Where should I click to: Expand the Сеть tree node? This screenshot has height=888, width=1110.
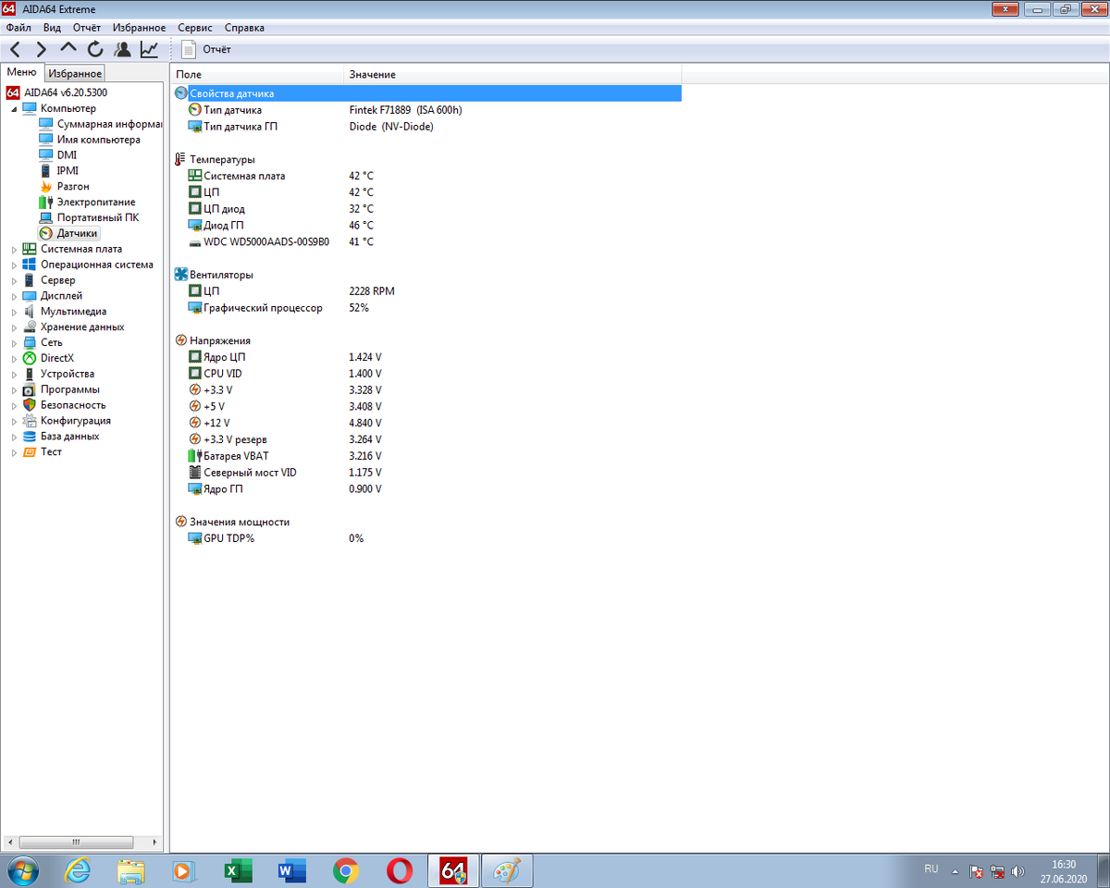[x=14, y=343]
